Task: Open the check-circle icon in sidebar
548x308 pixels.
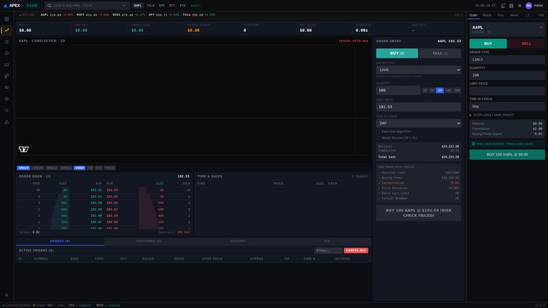Action: tap(7, 53)
